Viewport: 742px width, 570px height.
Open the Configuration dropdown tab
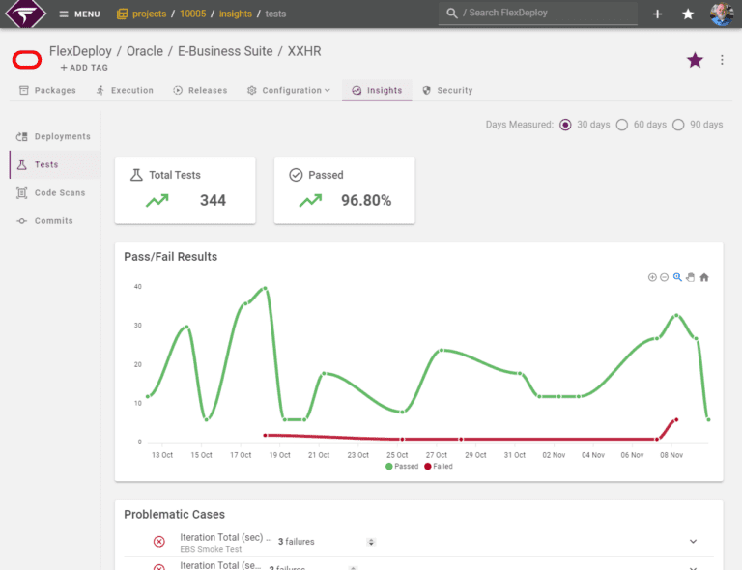tap(289, 91)
